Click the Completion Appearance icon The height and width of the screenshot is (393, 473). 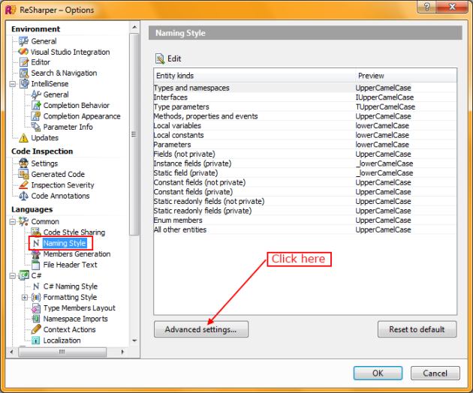point(36,116)
